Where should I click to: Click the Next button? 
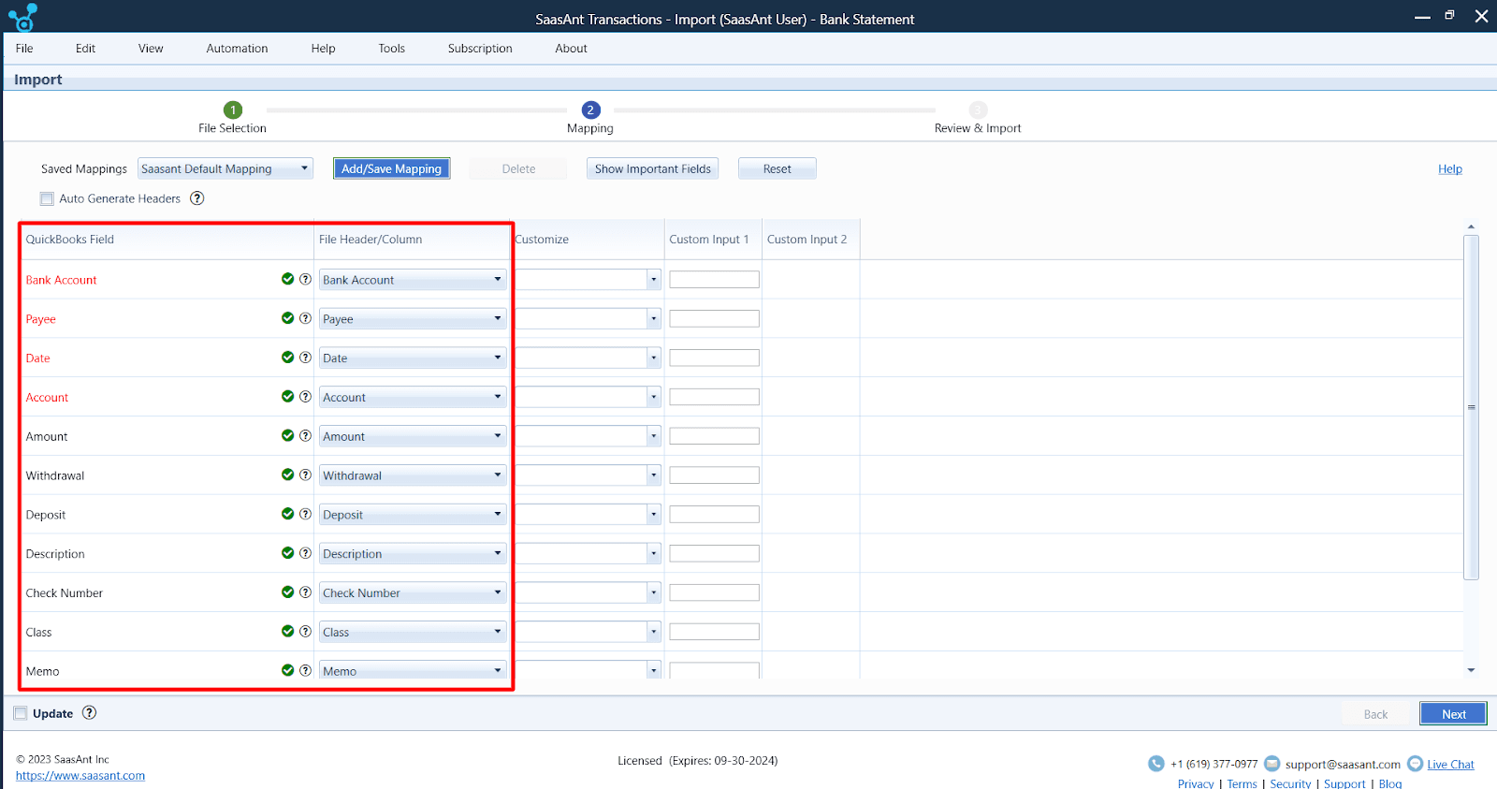tap(1453, 714)
